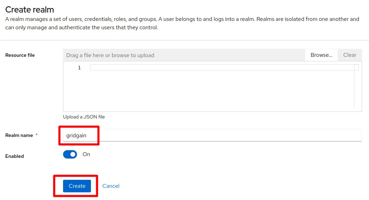The height and width of the screenshot is (200, 369).
Task: Focus line 1 of the JSON code editor
Action: click(222, 68)
